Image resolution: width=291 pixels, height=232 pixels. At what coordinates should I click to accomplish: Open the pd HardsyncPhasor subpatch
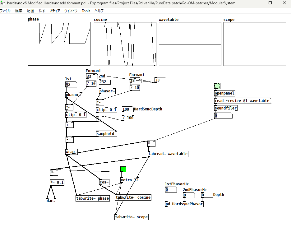(x=184, y=204)
